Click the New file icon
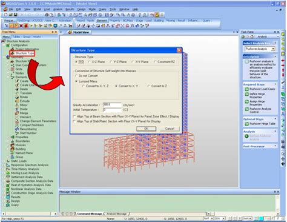Screen dimensions: 287x222 coord(6,15)
